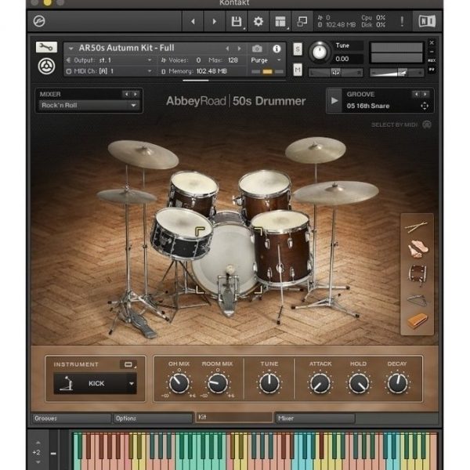Click the large ride cymbal on right
Viewport: 470px width, 470px height.
coord(336,193)
